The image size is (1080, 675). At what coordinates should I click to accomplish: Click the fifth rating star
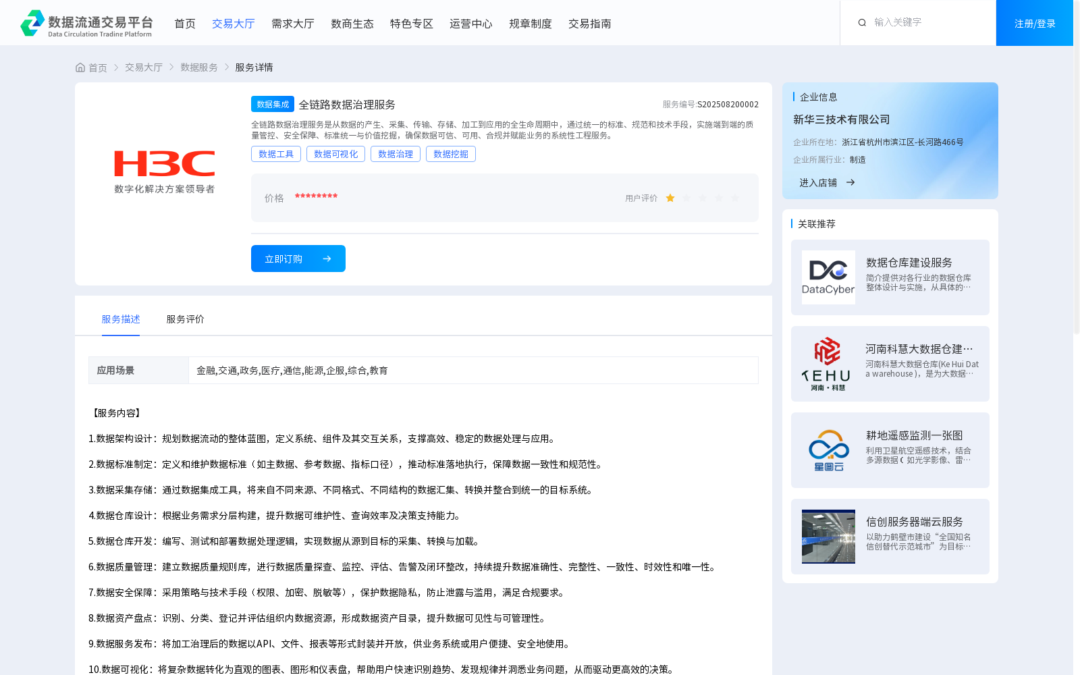[x=735, y=198]
